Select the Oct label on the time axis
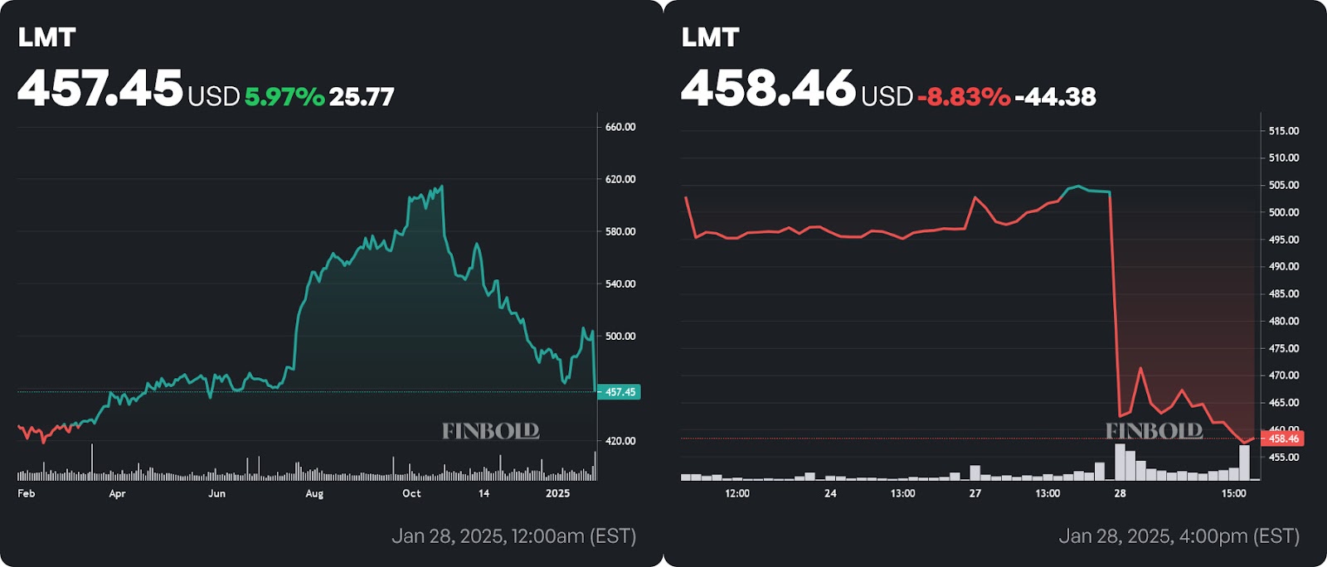Image resolution: width=1327 pixels, height=567 pixels. 411,493
